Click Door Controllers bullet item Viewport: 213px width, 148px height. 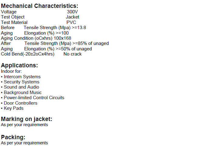click(19, 103)
